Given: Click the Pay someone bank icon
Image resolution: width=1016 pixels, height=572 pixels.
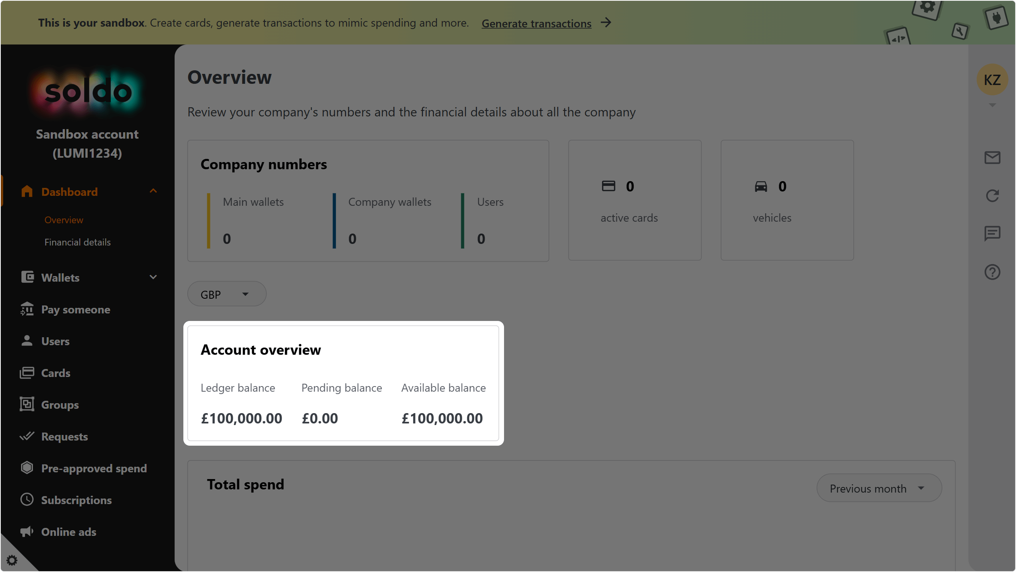Looking at the screenshot, I should pos(27,309).
